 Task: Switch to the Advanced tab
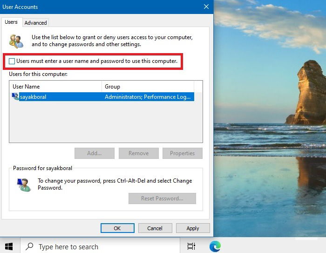[x=35, y=23]
